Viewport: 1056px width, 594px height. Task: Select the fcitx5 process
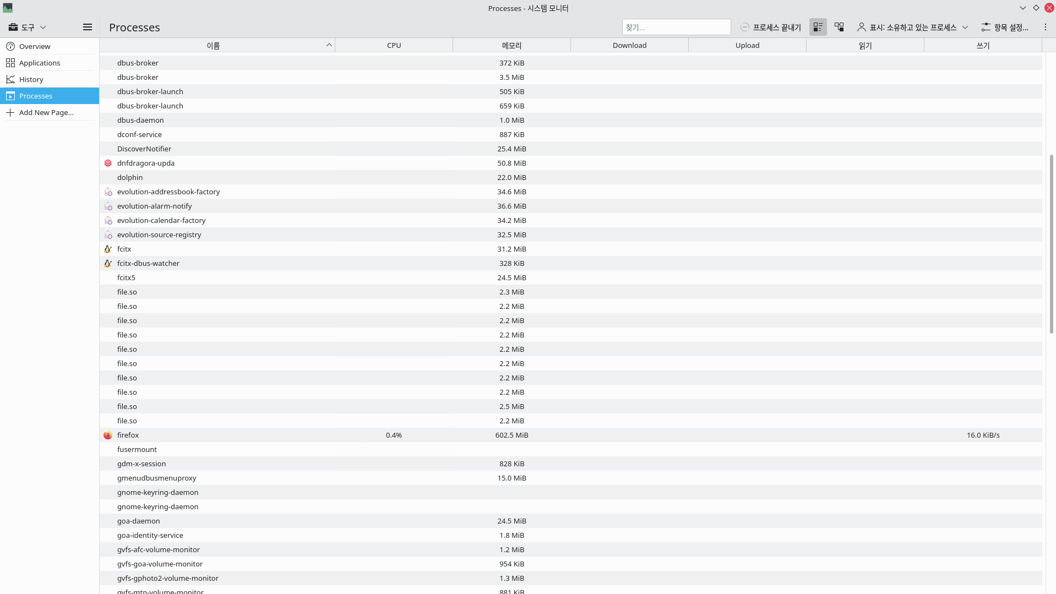(x=570, y=277)
